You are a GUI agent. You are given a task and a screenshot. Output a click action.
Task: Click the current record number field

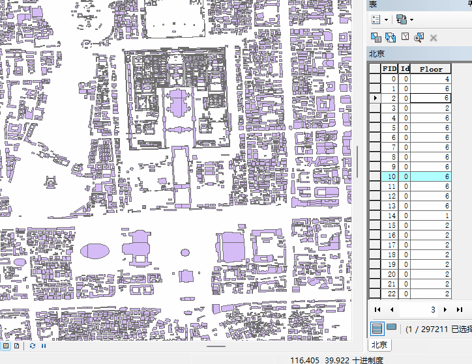(x=419, y=309)
